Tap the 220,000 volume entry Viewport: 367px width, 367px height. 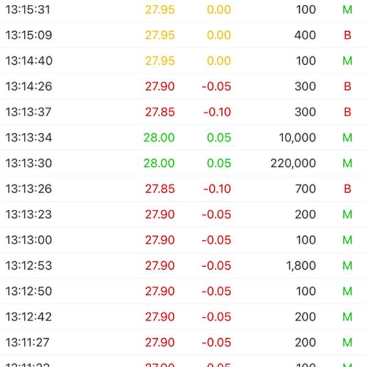pos(293,163)
